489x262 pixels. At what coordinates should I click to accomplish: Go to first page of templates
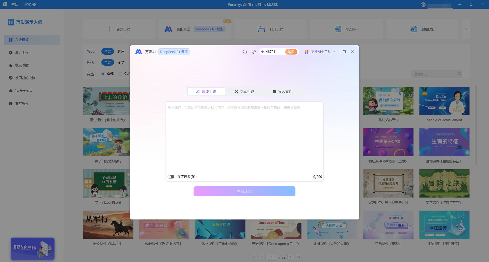254,257
